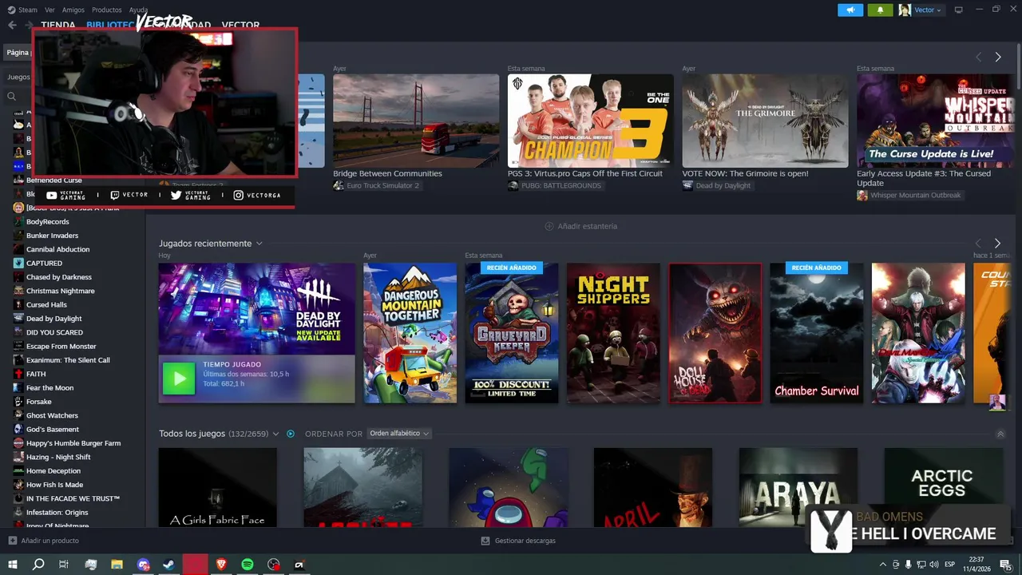Select How Fish Is Made in the list
1022x575 pixels.
click(x=54, y=485)
